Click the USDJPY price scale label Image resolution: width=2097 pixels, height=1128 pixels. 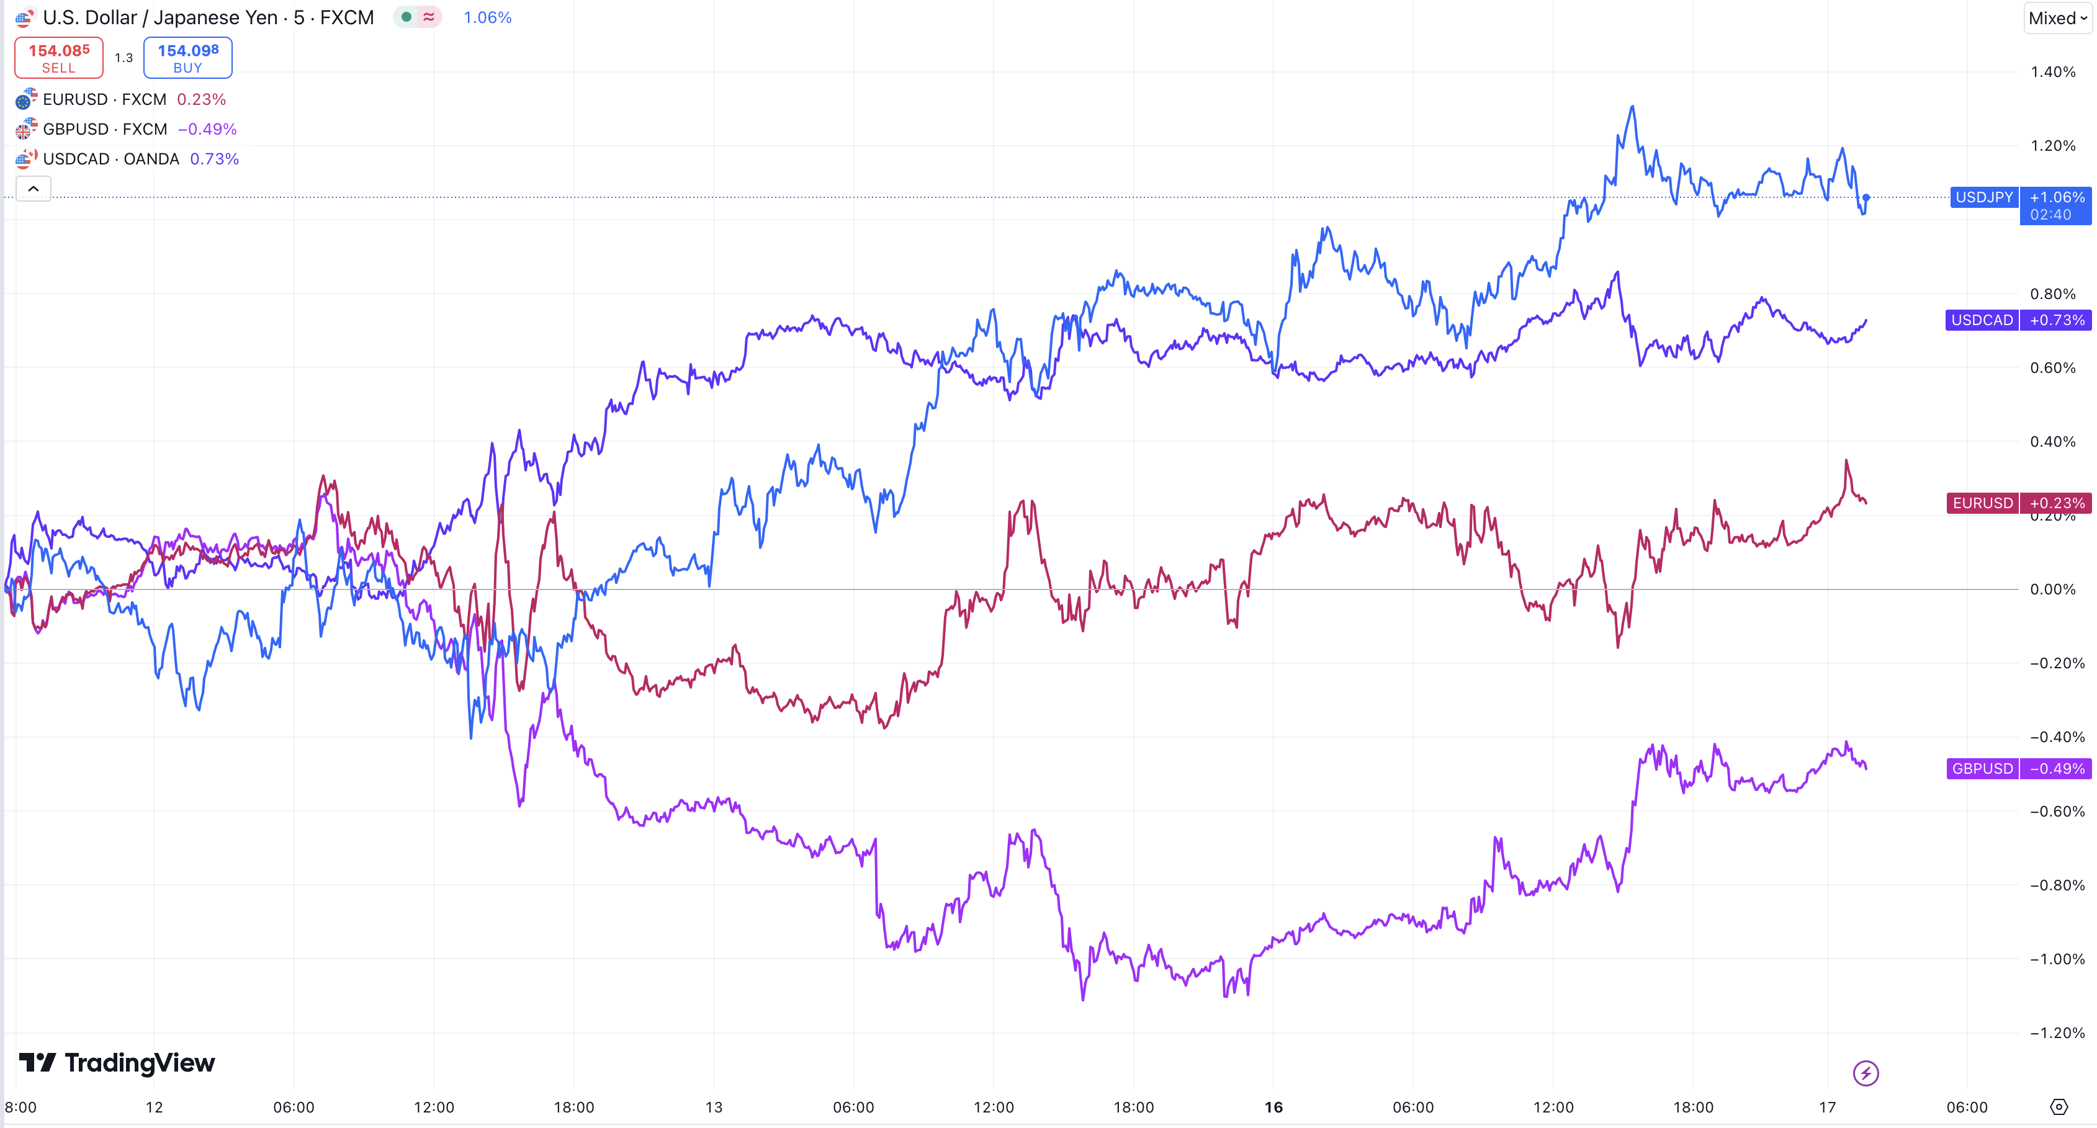pyautogui.click(x=1984, y=197)
